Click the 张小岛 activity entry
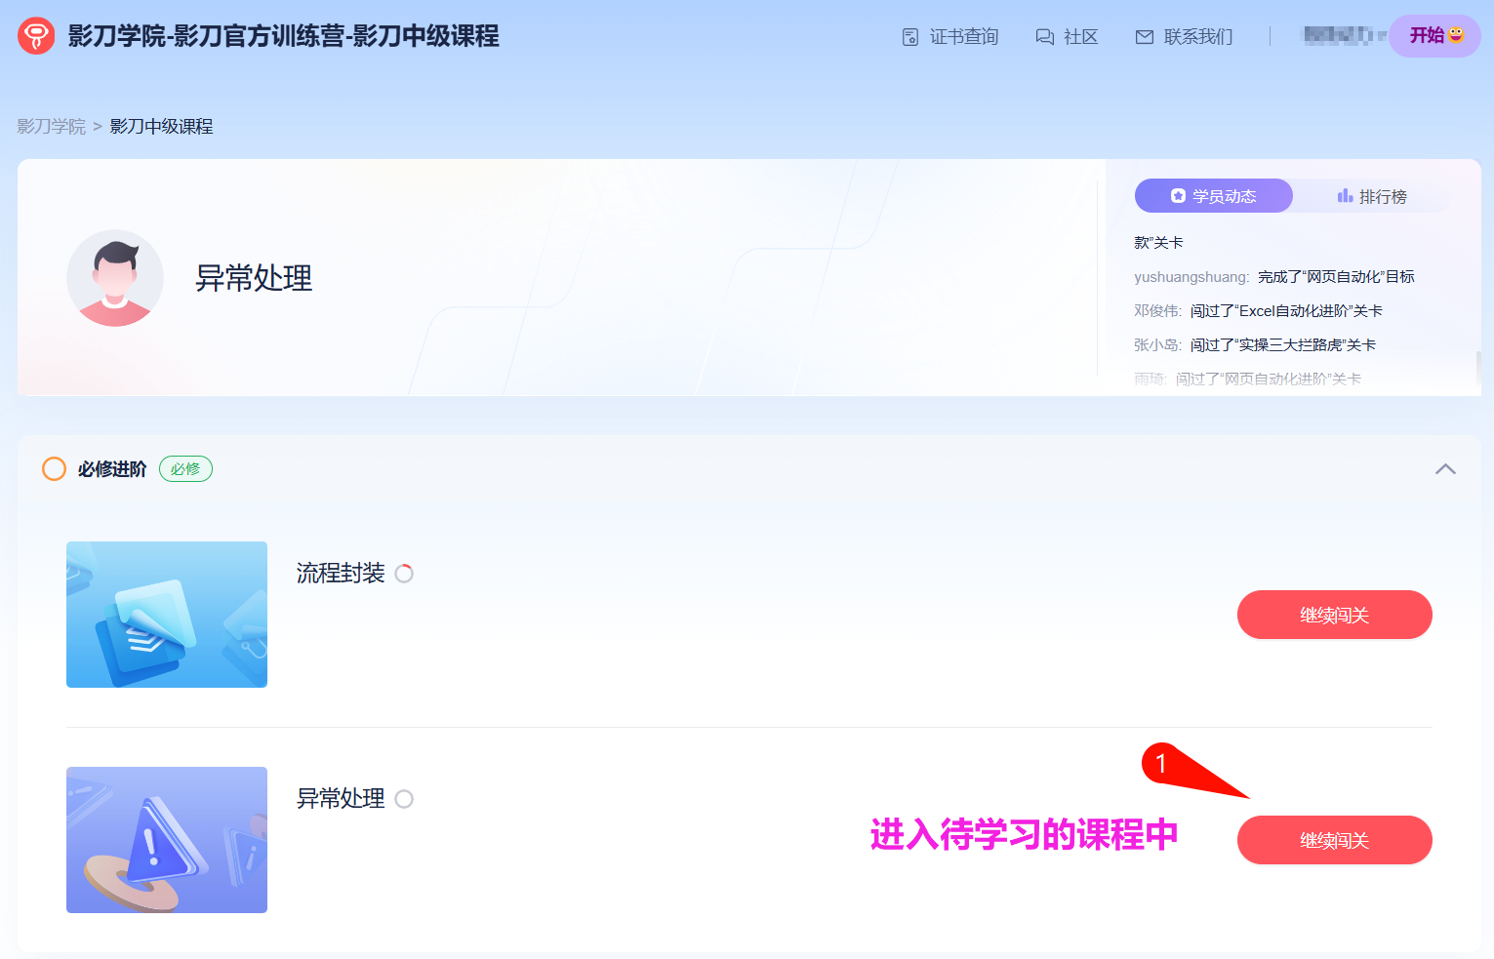The image size is (1494, 959). click(1255, 345)
